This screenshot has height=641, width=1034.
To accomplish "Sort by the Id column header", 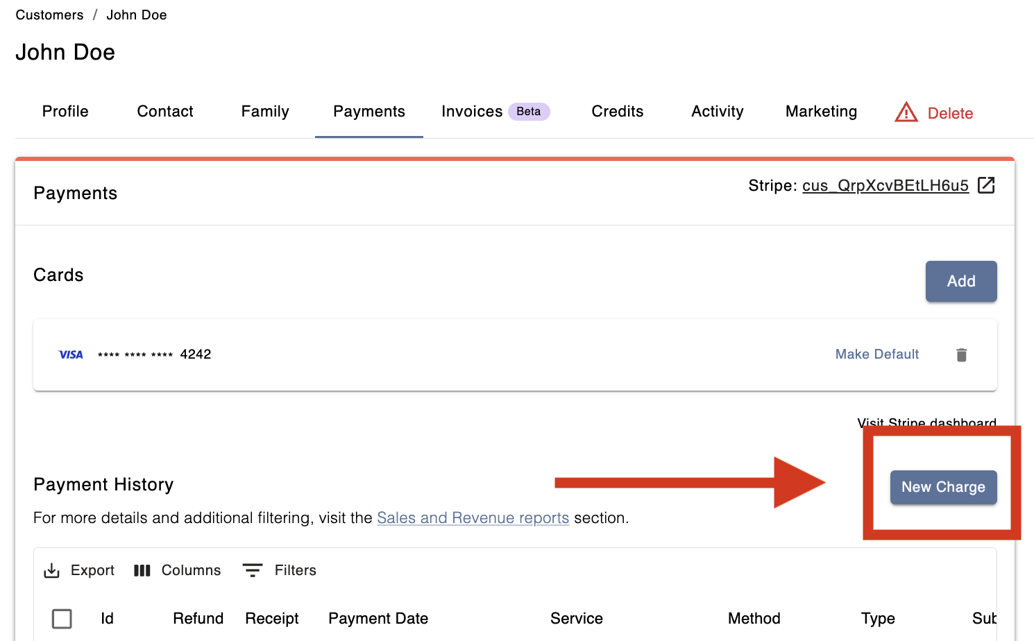I will click(x=107, y=618).
